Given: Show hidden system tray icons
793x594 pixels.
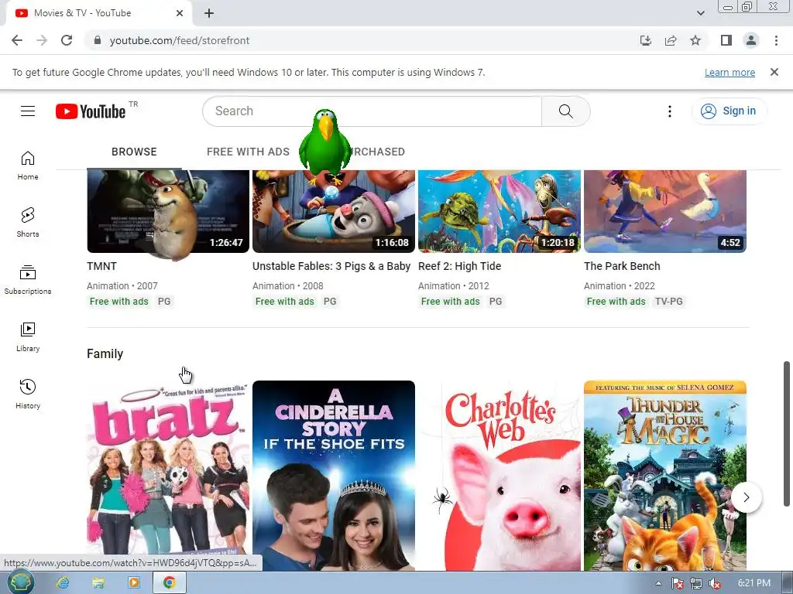Looking at the screenshot, I should click(x=658, y=583).
